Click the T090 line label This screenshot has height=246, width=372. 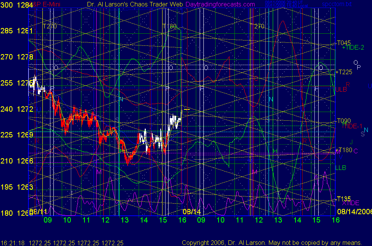point(344,121)
